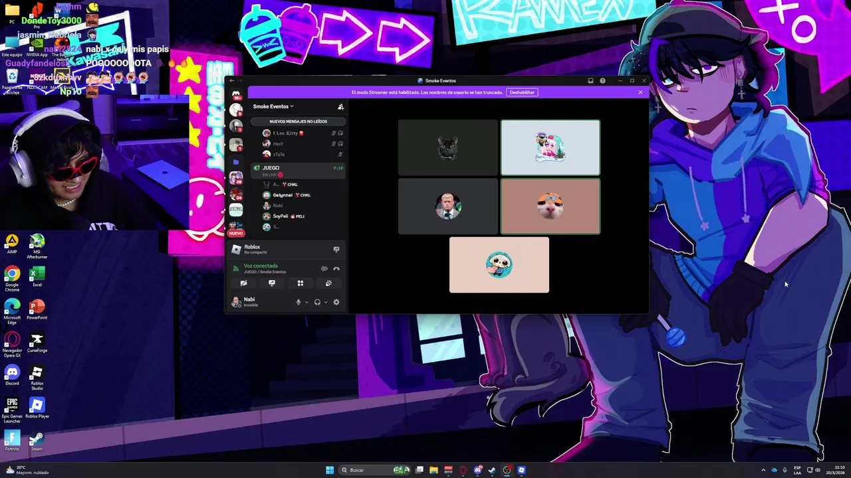
Task: Click the red NUEVO badge in server list
Action: [x=236, y=234]
